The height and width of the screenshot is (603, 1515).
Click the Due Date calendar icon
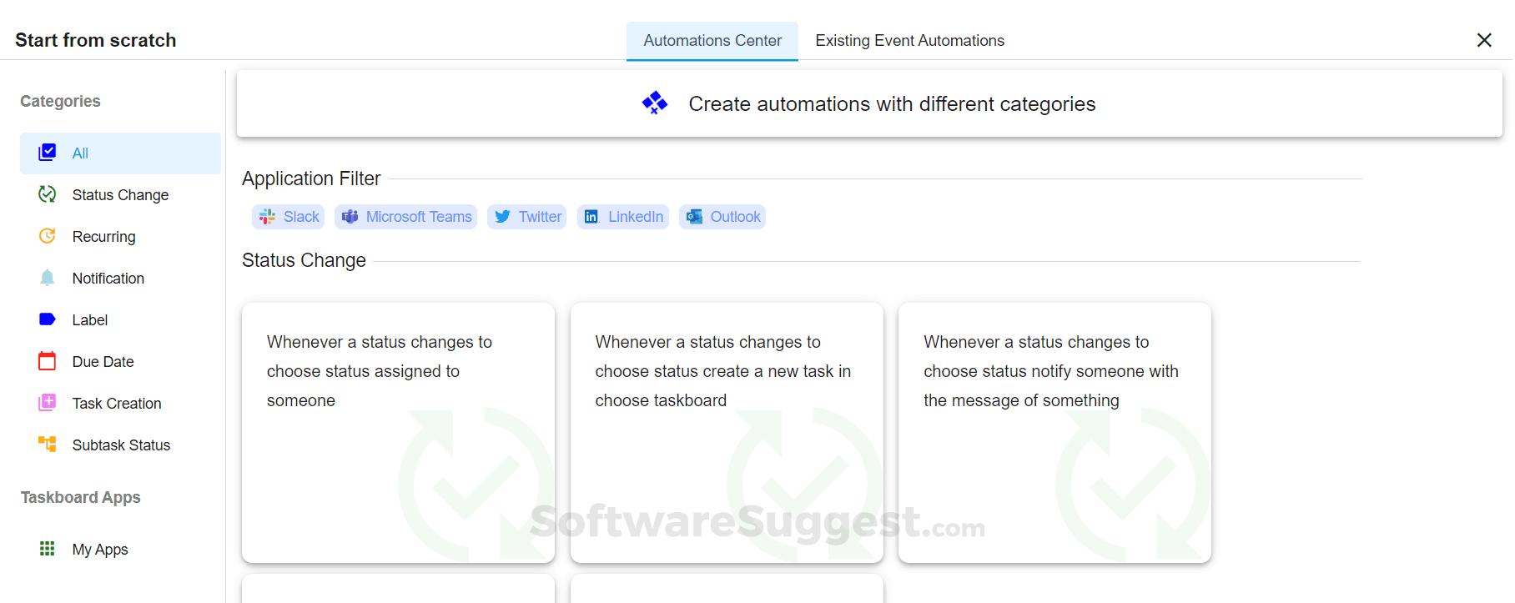[48, 361]
